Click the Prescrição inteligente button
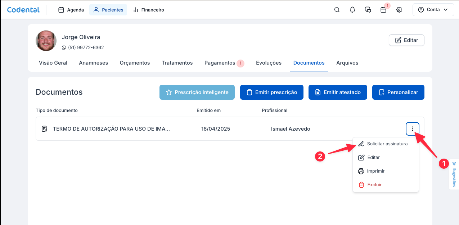Screen dimensions: 459x225 coord(197,92)
